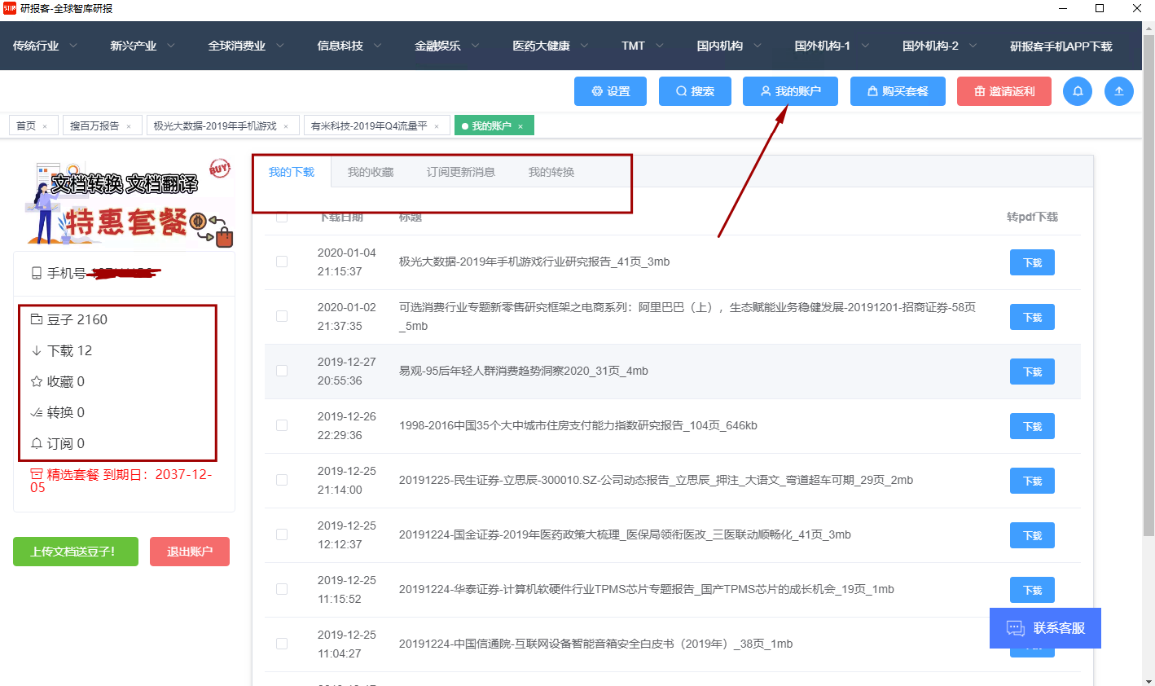Click the 精选套餐 store icon
Viewport: 1155px width, 686px height.
37,474
